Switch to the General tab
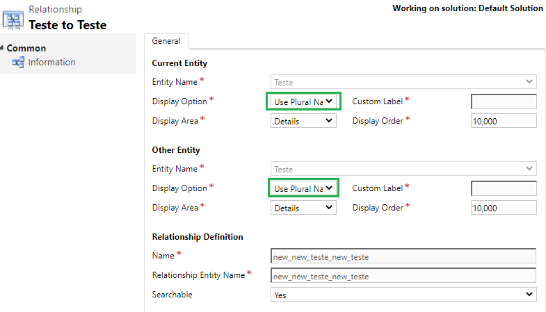Image resolution: width=546 pixels, height=312 pixels. pos(166,41)
